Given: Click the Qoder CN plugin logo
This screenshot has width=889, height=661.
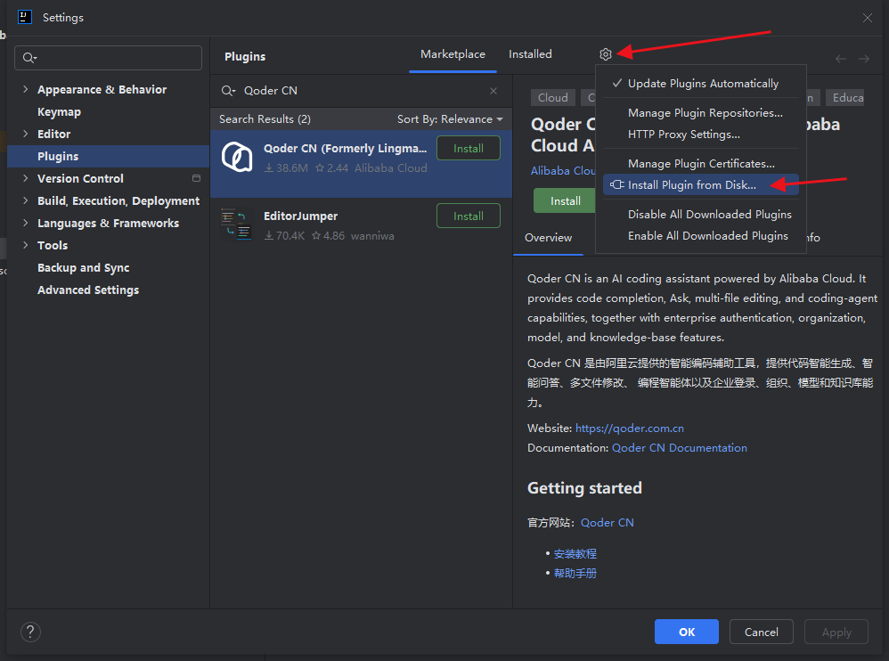Looking at the screenshot, I should coord(237,157).
